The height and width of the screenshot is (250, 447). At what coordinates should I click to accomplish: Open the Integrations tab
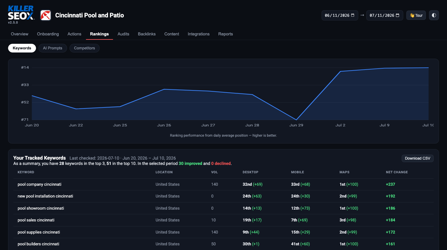(x=199, y=34)
